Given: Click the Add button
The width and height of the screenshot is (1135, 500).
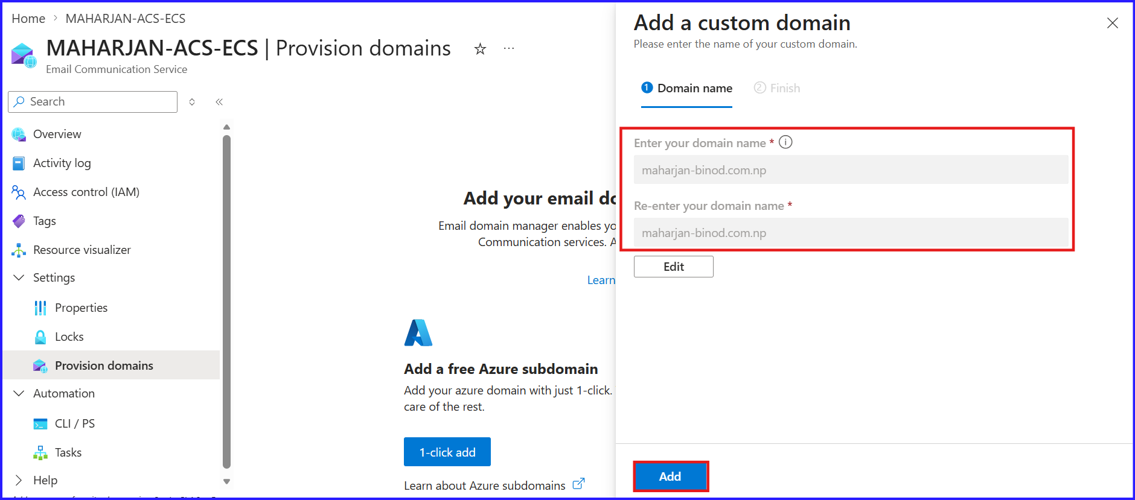Looking at the screenshot, I should 670,476.
